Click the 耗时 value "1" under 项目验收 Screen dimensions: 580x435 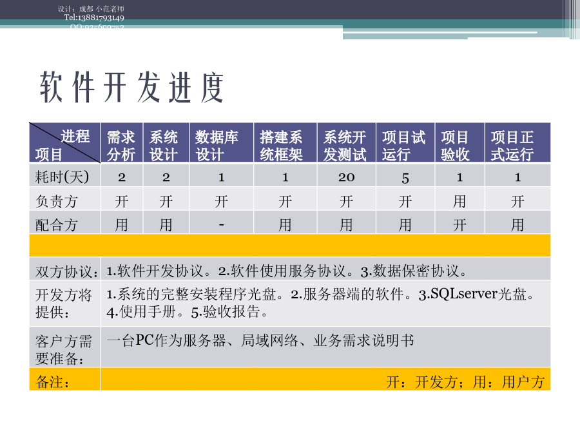pyautogui.click(x=459, y=178)
